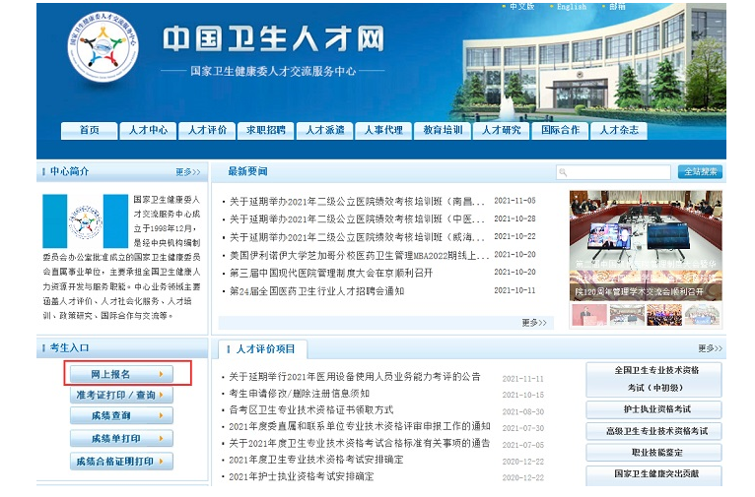The width and height of the screenshot is (755, 497).
Task: Click the orange arrow on 成绩查询 button
Action: tap(162, 415)
